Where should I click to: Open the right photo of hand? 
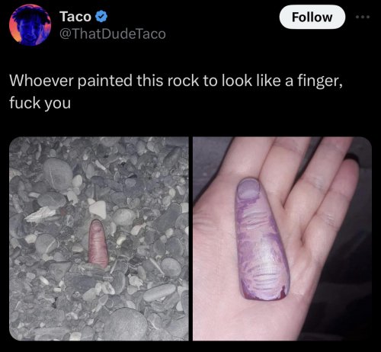[x=282, y=238]
